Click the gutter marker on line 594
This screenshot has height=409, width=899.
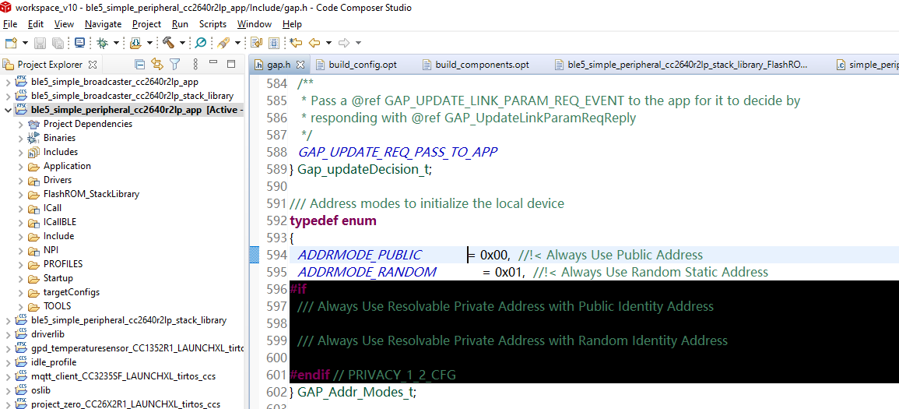255,255
